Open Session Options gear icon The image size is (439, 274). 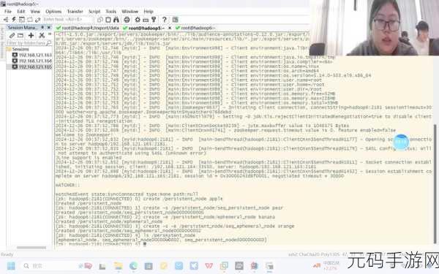(x=138, y=20)
